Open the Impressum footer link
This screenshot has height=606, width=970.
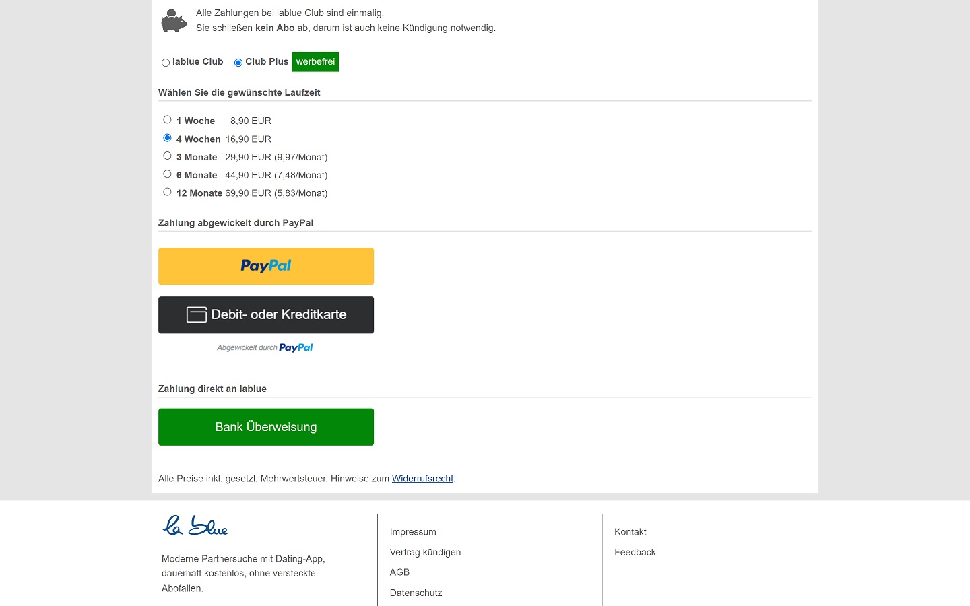(x=413, y=532)
